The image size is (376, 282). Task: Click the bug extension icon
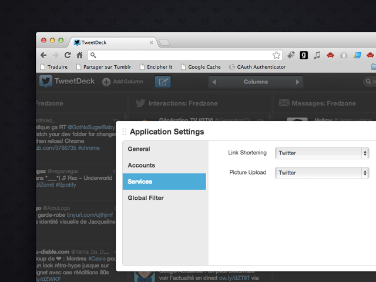[291, 55]
